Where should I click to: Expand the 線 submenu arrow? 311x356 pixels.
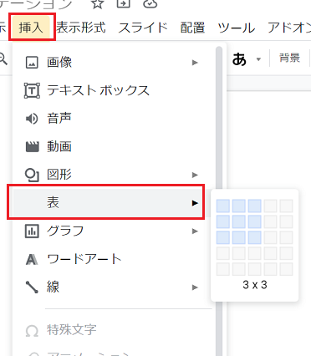tap(195, 287)
